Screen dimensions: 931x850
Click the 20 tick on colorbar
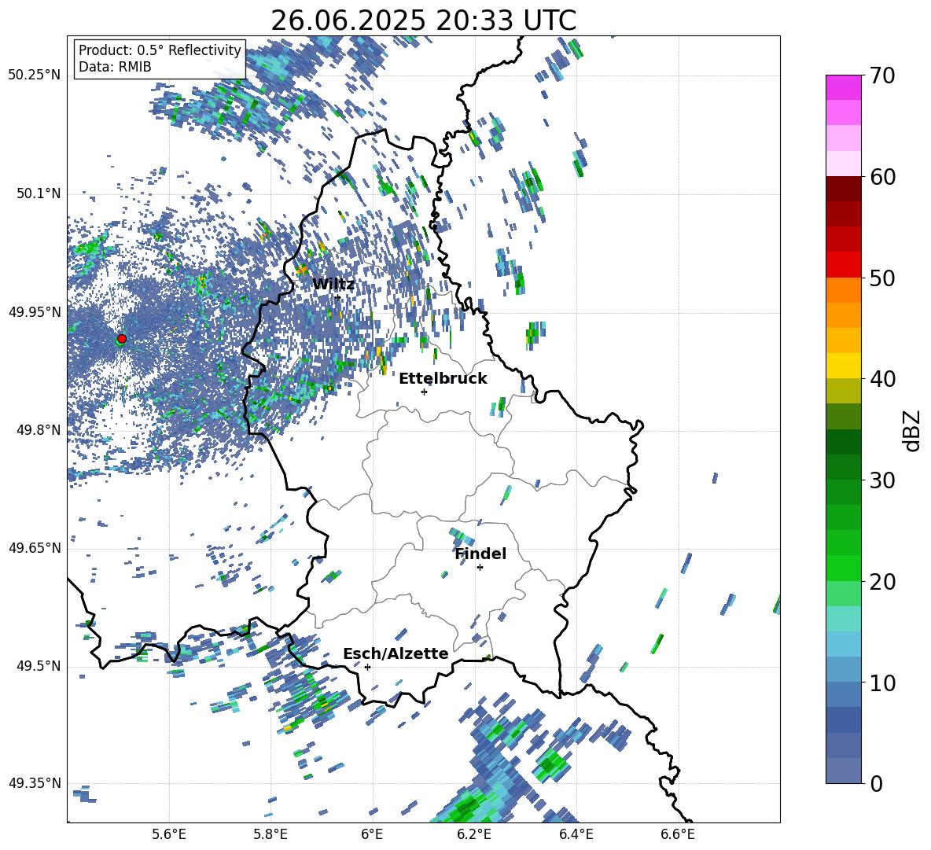[x=882, y=581]
